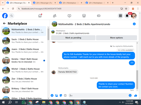Bookmark this page with the star icon
The width and height of the screenshot is (141, 105).
(126, 9)
